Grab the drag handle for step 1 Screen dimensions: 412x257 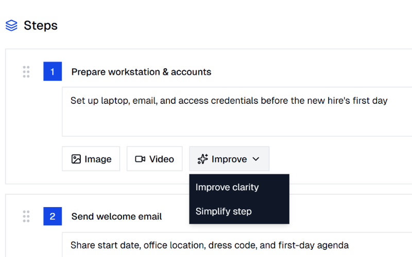click(x=26, y=72)
